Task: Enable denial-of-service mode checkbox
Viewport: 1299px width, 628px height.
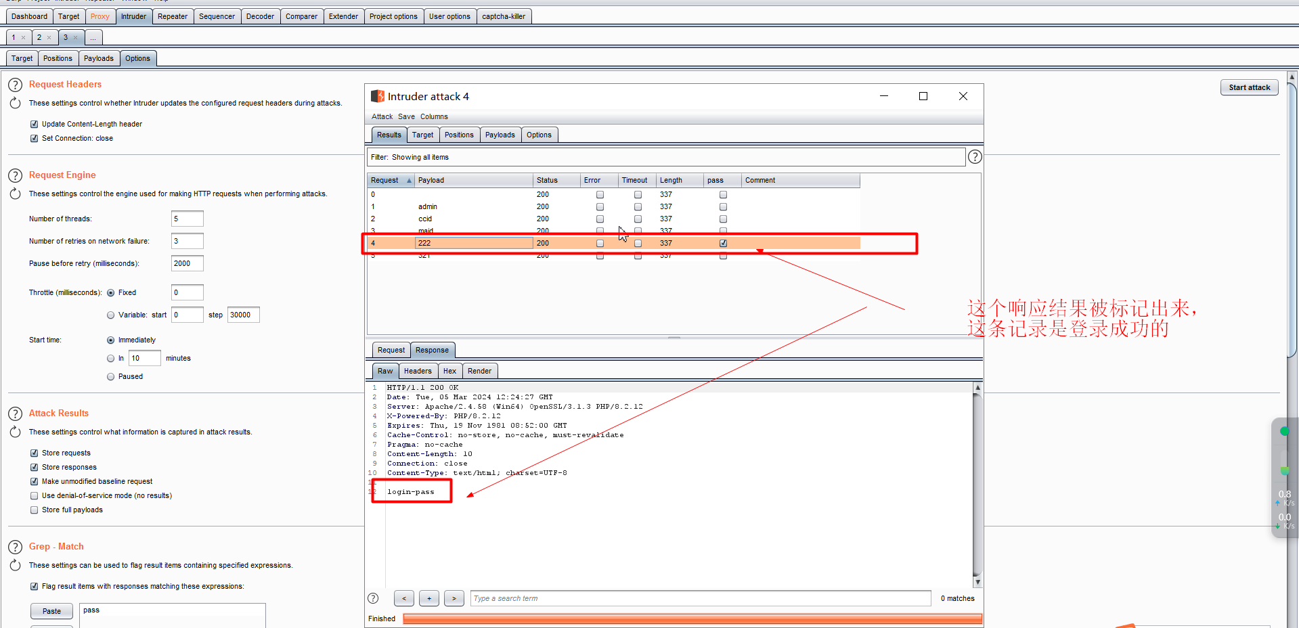Action: 35,496
